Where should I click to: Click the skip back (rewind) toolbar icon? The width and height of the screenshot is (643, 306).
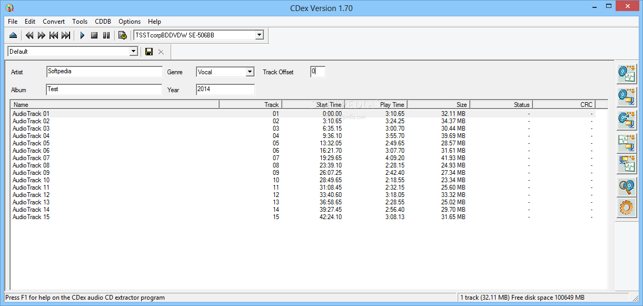tap(29, 35)
